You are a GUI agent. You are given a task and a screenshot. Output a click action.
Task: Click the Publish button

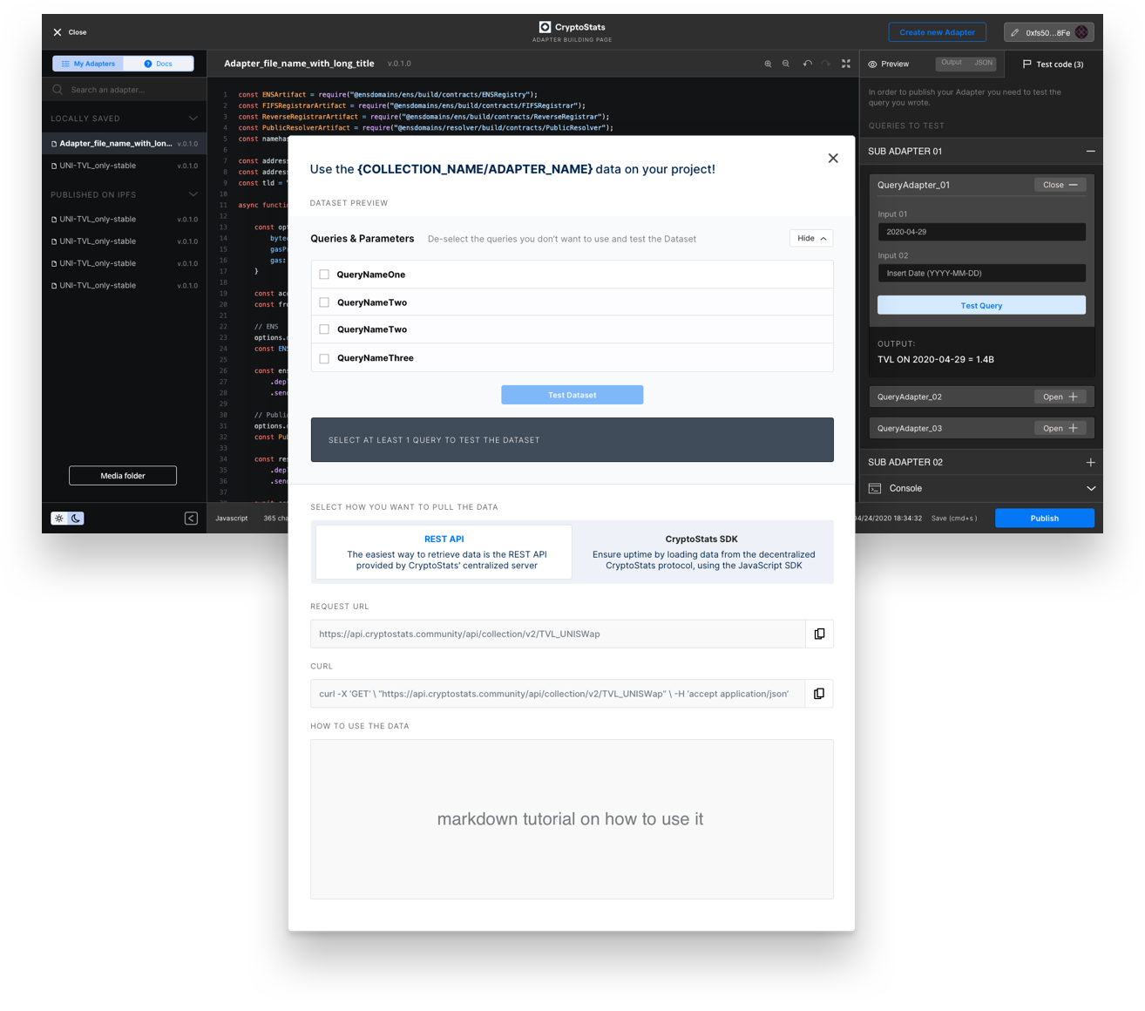[1044, 518]
